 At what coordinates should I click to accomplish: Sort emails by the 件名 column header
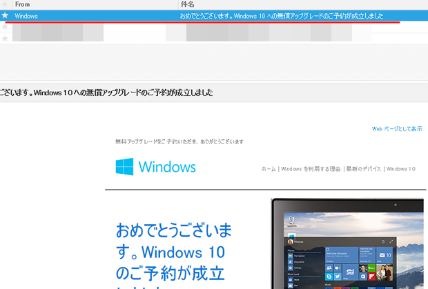(x=187, y=4)
